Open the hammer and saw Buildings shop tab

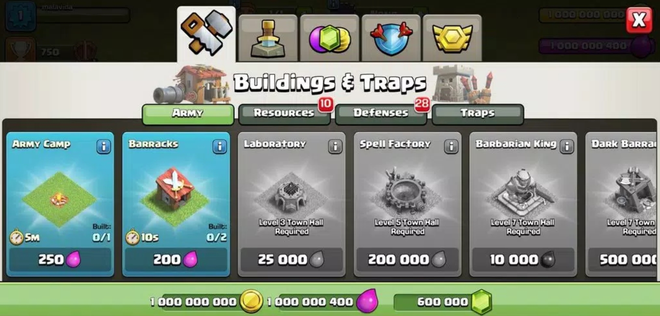pyautogui.click(x=206, y=34)
